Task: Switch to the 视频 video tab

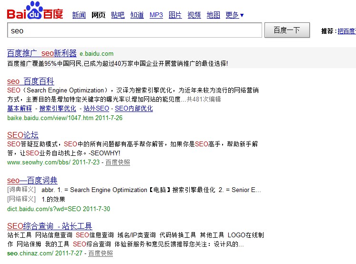Action: coord(194,15)
